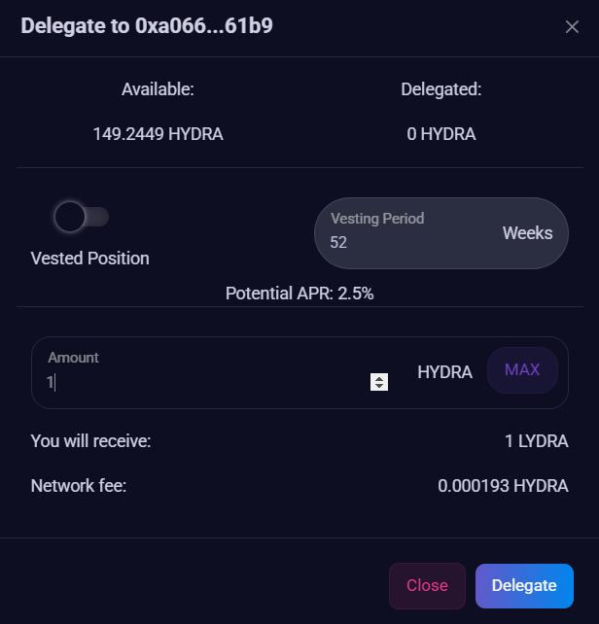This screenshot has height=624, width=599.
Task: Click the 0.000193 HYDRA network fee value
Action: [x=503, y=485]
